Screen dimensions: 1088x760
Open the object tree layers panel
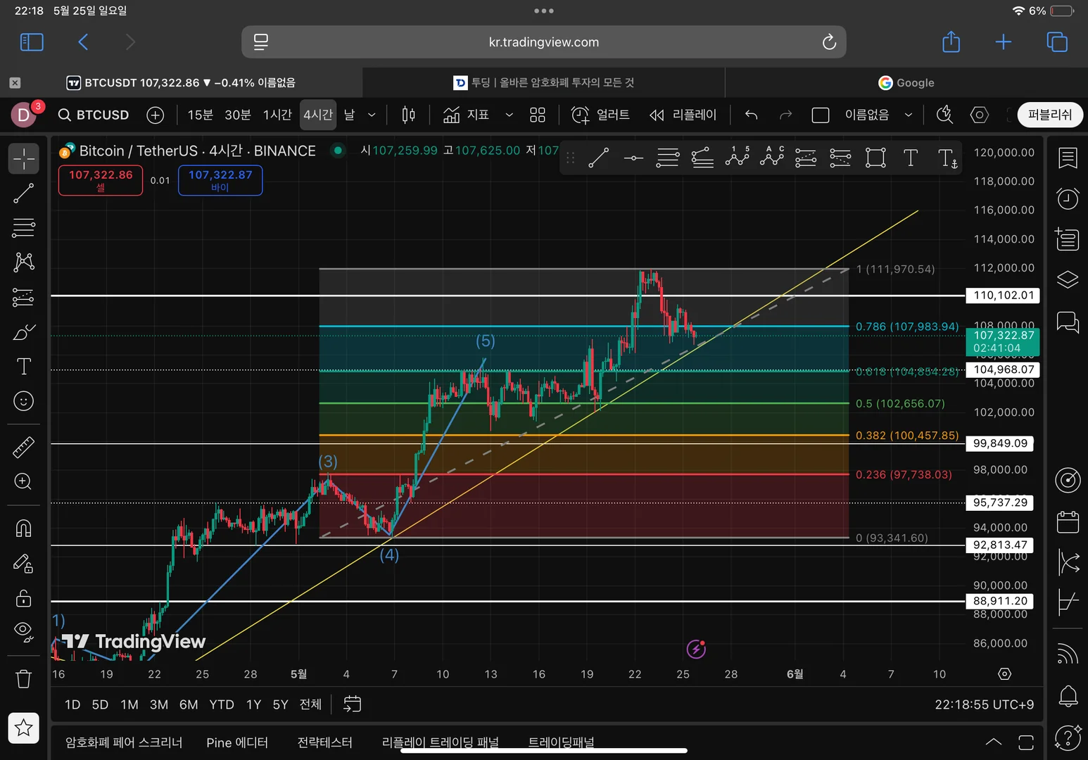coord(1068,279)
